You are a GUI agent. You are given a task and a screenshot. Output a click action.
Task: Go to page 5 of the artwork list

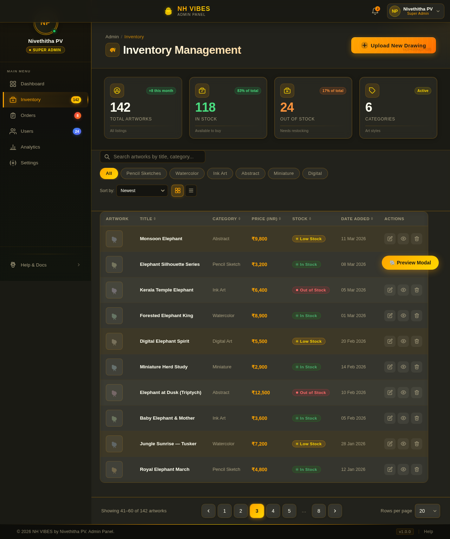pyautogui.click(x=289, y=511)
